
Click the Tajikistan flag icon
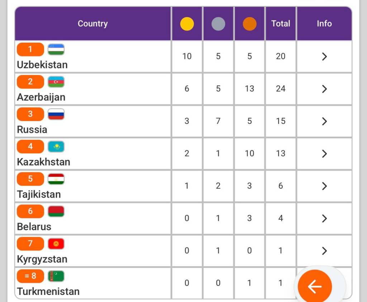pyautogui.click(x=56, y=179)
